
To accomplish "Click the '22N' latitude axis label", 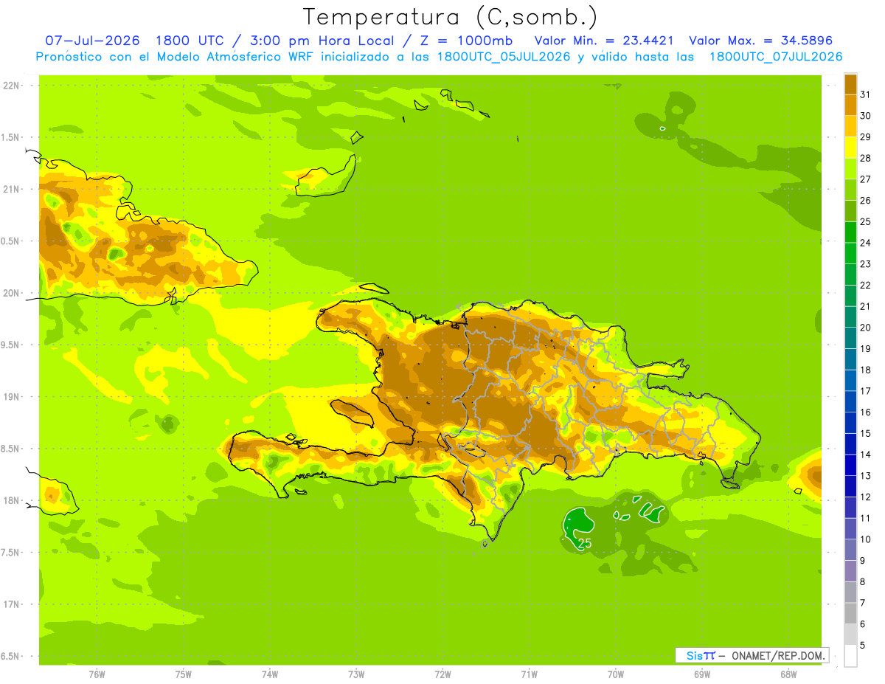I will pos(10,86).
